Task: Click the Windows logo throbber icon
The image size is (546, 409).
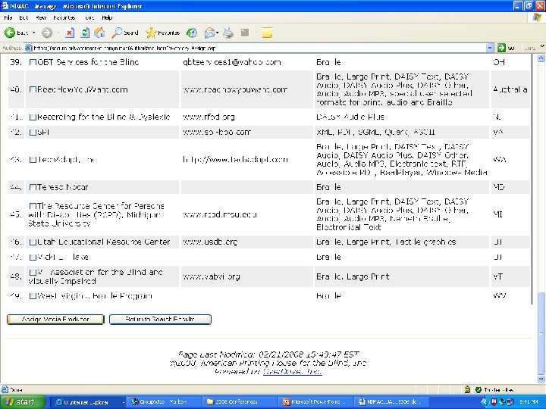Action: pyautogui.click(x=537, y=17)
